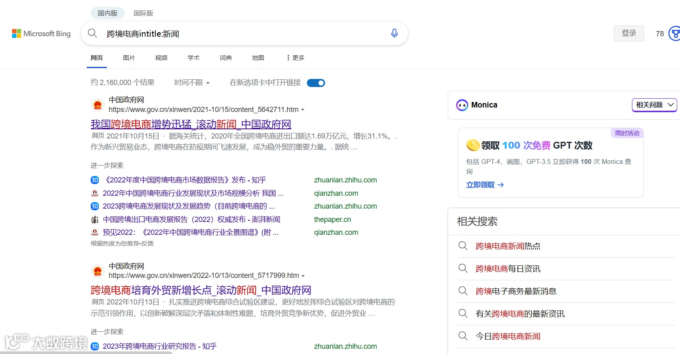The height and width of the screenshot is (354, 680).
Task: Click the Monica avatar icon
Action: [462, 105]
